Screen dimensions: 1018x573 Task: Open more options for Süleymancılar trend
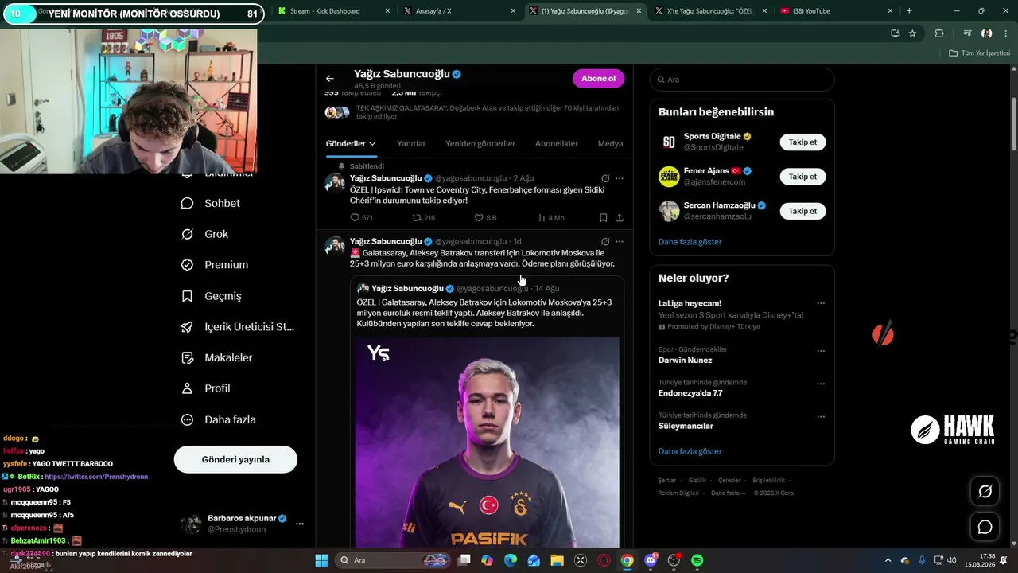tap(821, 416)
